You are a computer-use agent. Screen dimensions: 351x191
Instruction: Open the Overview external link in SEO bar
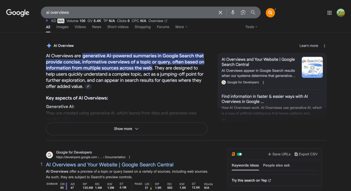pyautogui.click(x=158, y=21)
